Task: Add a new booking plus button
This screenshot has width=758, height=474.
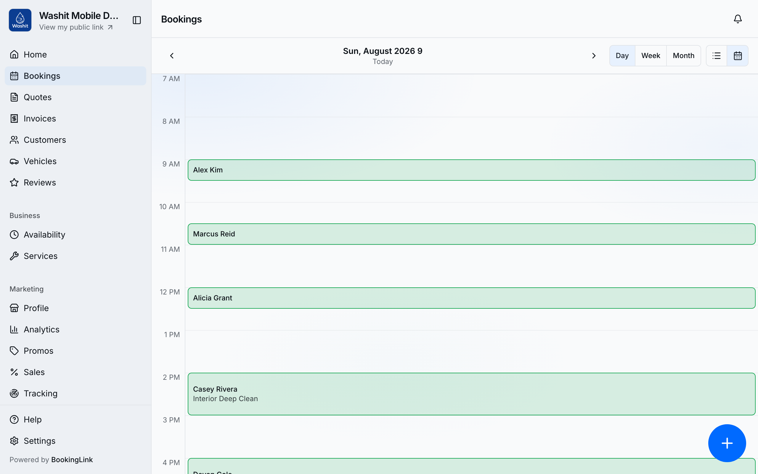Action: pos(727,443)
